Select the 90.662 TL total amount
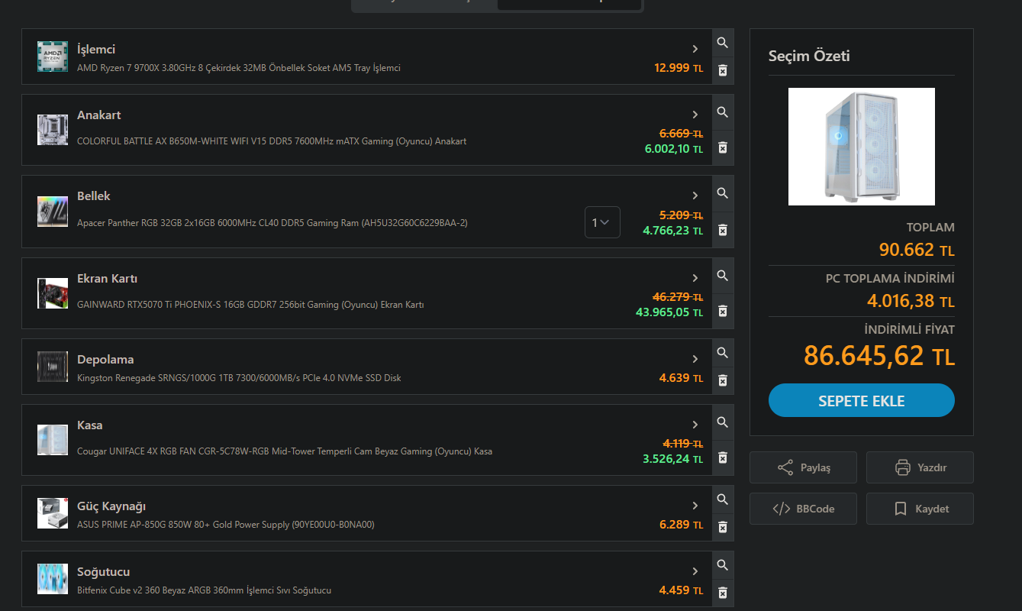Image resolution: width=1022 pixels, height=611 pixels. pos(917,250)
